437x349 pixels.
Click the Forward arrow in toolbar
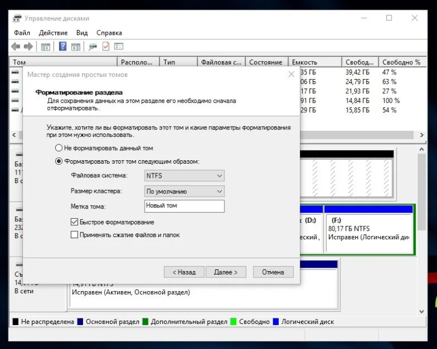coord(28,47)
